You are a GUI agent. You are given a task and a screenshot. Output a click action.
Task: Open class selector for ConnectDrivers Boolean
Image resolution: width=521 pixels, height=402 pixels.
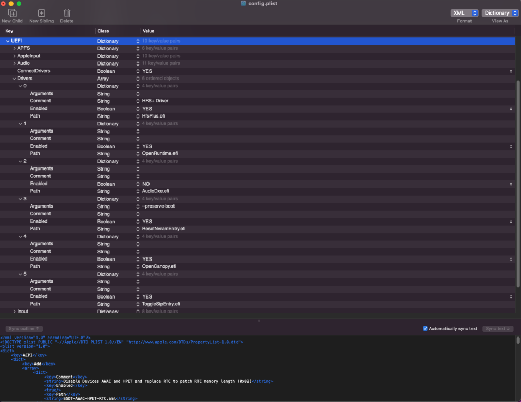coord(138,71)
